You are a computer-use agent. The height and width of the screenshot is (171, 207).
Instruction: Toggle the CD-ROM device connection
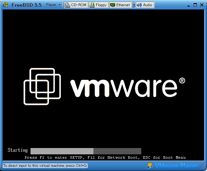coord(76,5)
